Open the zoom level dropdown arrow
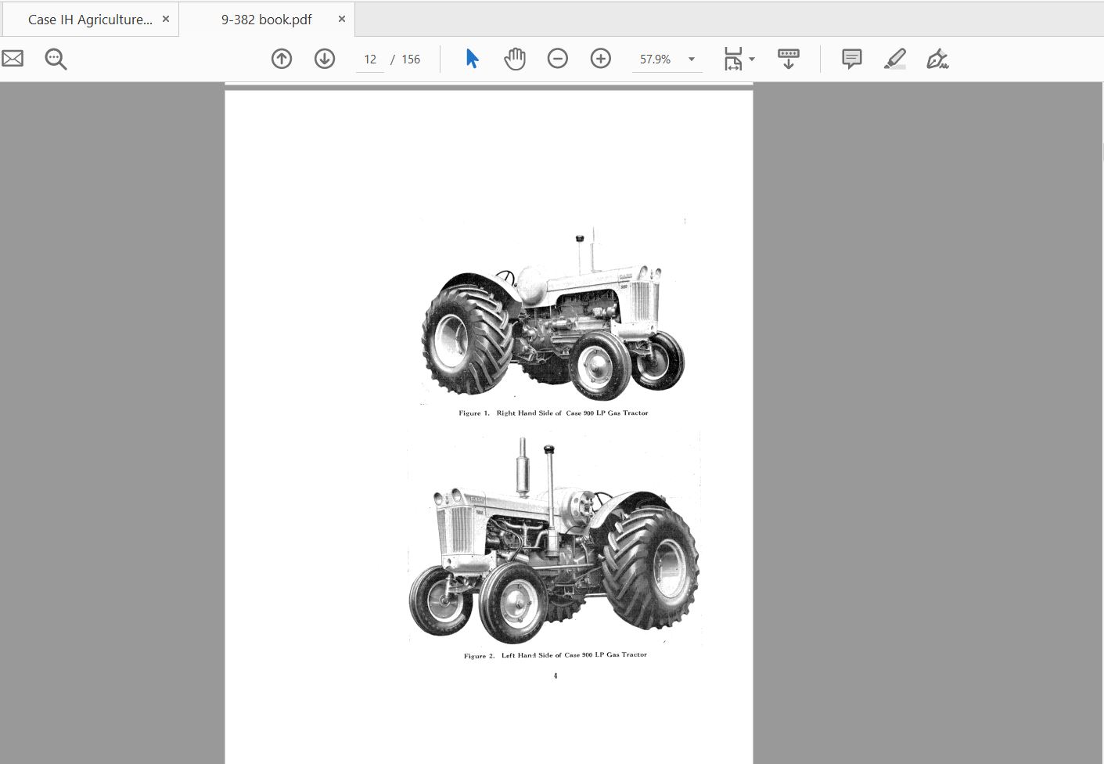Image resolution: width=1104 pixels, height=764 pixels. [x=692, y=59]
